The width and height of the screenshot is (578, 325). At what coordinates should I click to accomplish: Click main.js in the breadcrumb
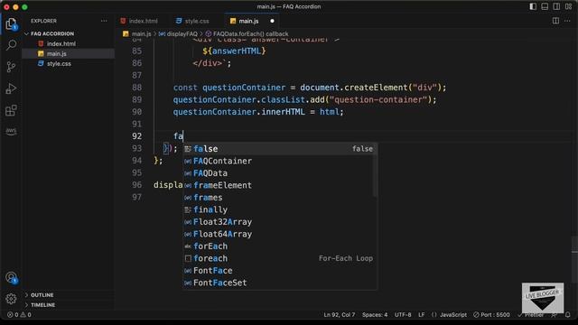click(141, 33)
